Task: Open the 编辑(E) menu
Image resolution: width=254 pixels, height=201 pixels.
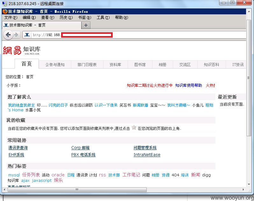Action: point(29,17)
